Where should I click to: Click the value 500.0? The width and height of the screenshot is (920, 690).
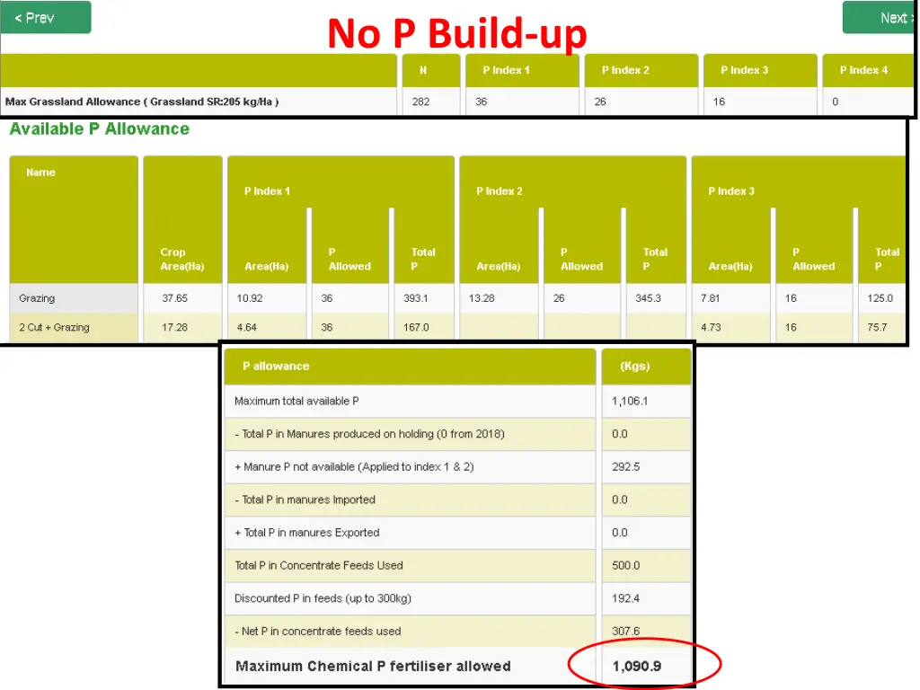coord(626,566)
